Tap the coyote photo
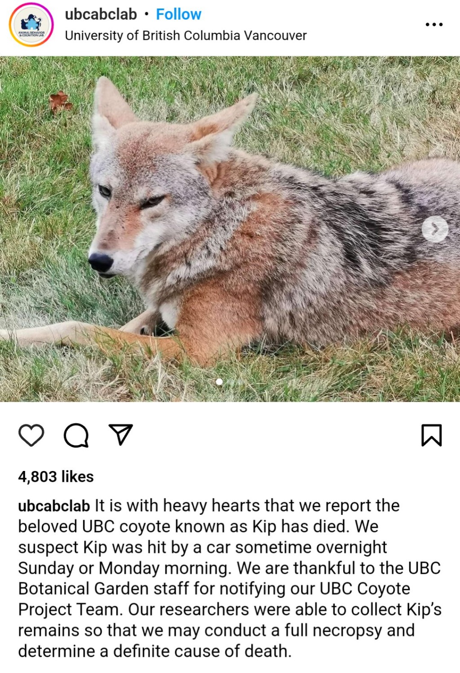Viewport: 460px width, 673px height. pyautogui.click(x=230, y=229)
